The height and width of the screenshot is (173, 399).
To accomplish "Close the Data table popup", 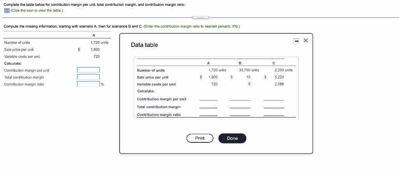I will [x=305, y=40].
